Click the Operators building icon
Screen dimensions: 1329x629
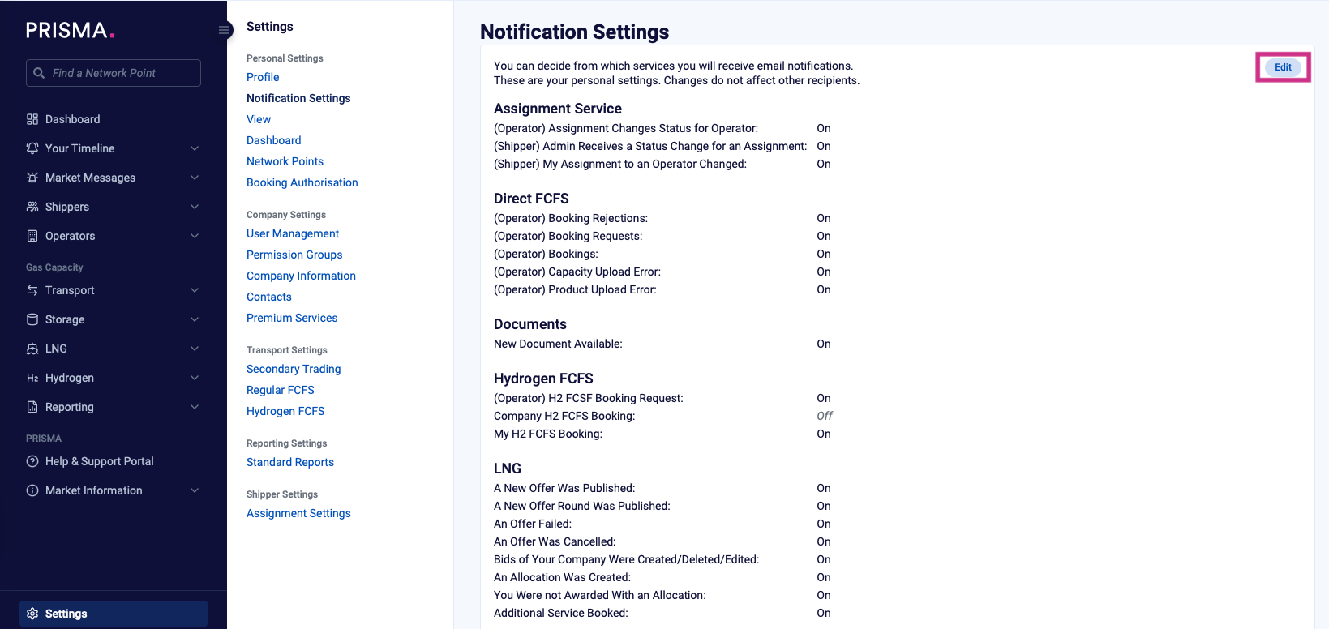point(32,236)
